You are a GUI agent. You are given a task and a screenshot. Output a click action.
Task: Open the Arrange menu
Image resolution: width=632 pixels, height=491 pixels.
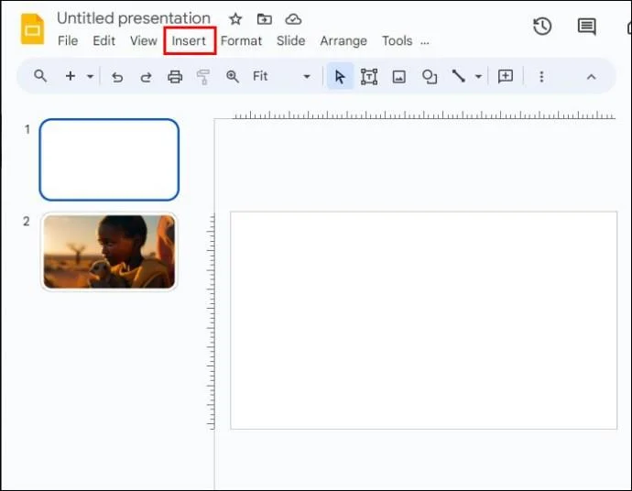(343, 40)
